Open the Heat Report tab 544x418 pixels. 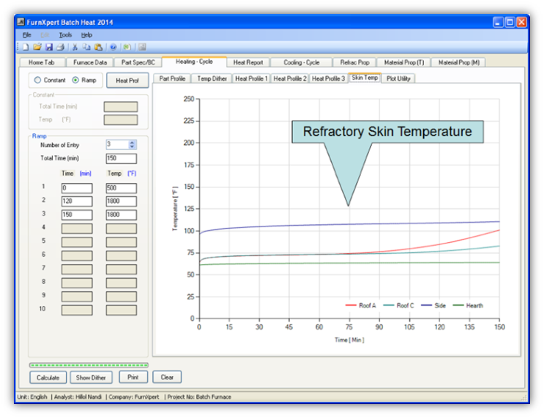tap(248, 62)
